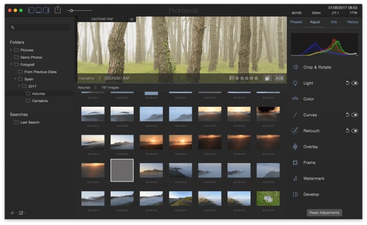The height and width of the screenshot is (225, 367).
Task: Click the DSCF0387.RAF breadcrumb label
Action: pyautogui.click(x=117, y=78)
